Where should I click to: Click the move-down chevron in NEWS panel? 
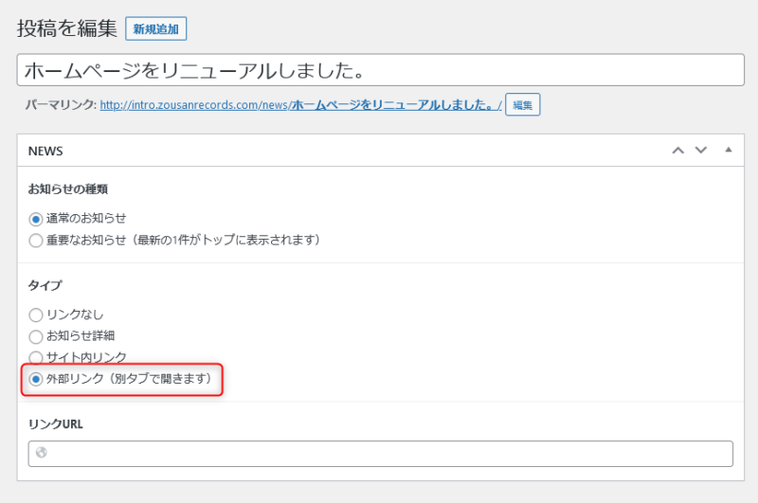pyautogui.click(x=701, y=151)
